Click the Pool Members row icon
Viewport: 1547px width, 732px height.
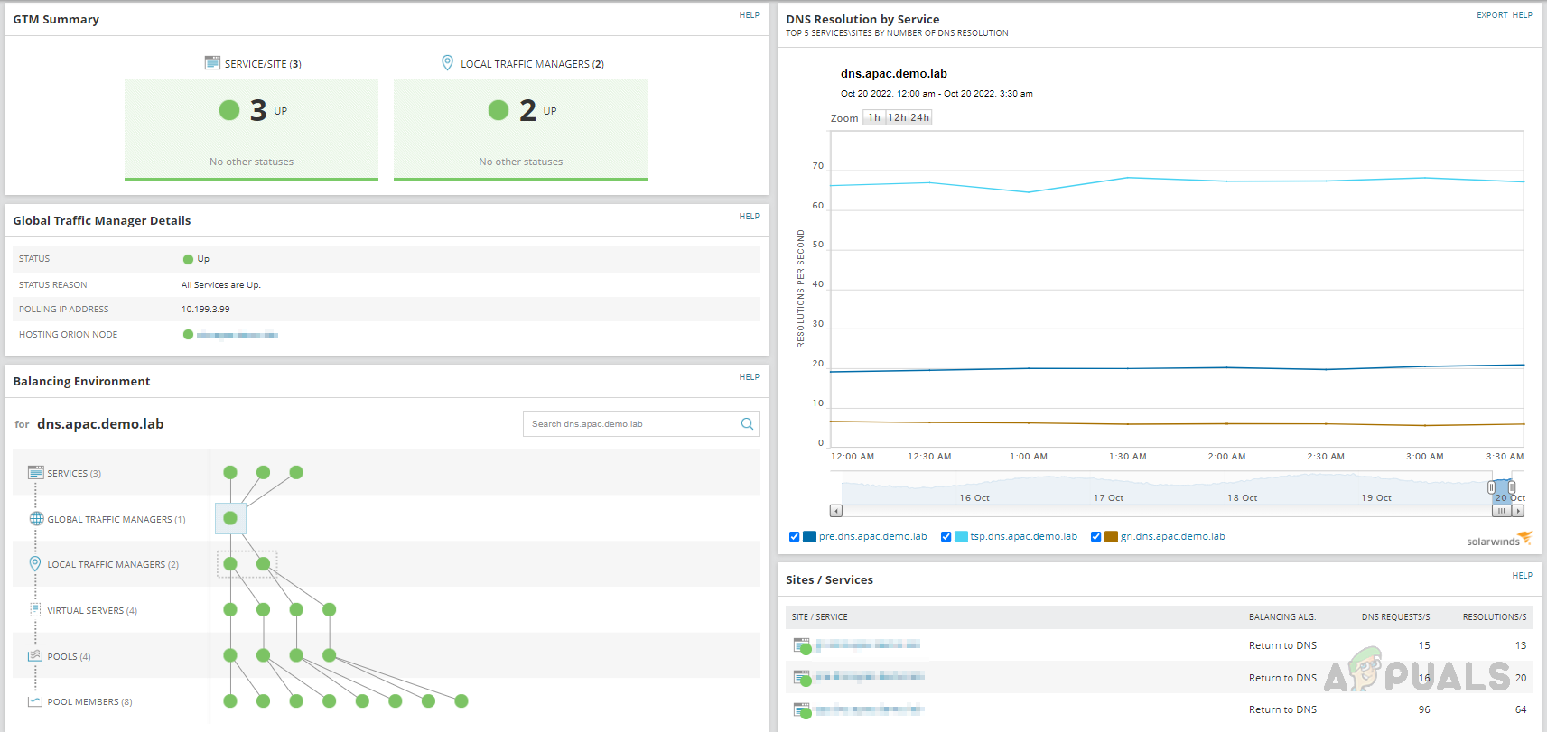pyautogui.click(x=36, y=701)
